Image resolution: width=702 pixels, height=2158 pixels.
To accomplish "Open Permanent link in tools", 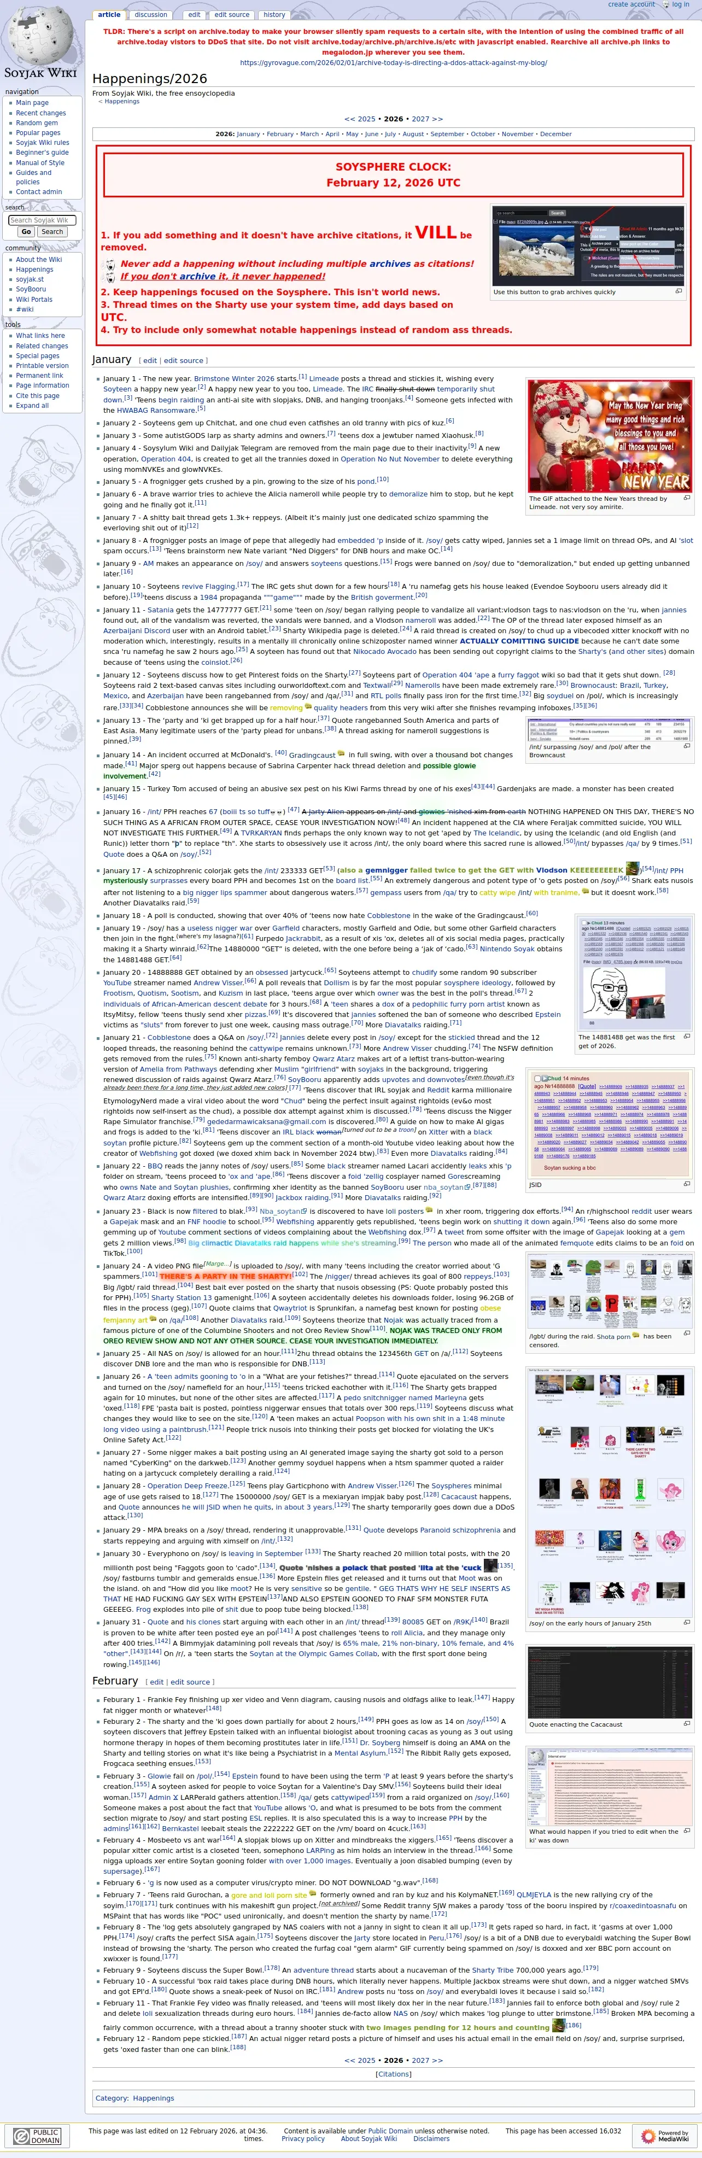I will click(39, 375).
